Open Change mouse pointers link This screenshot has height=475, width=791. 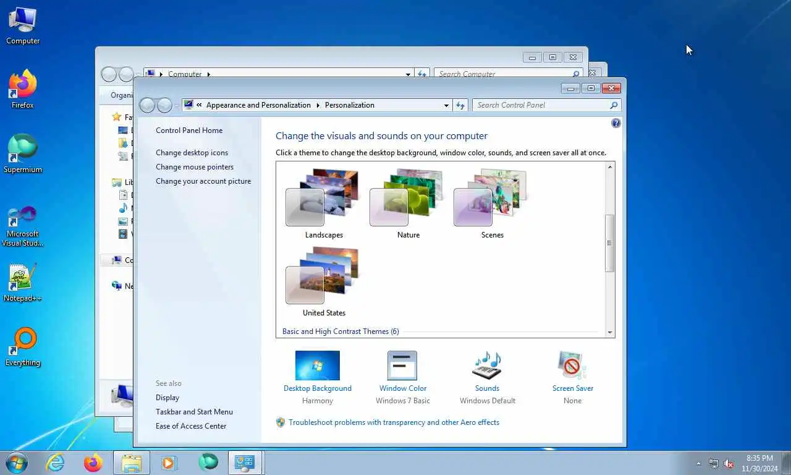pyautogui.click(x=195, y=167)
